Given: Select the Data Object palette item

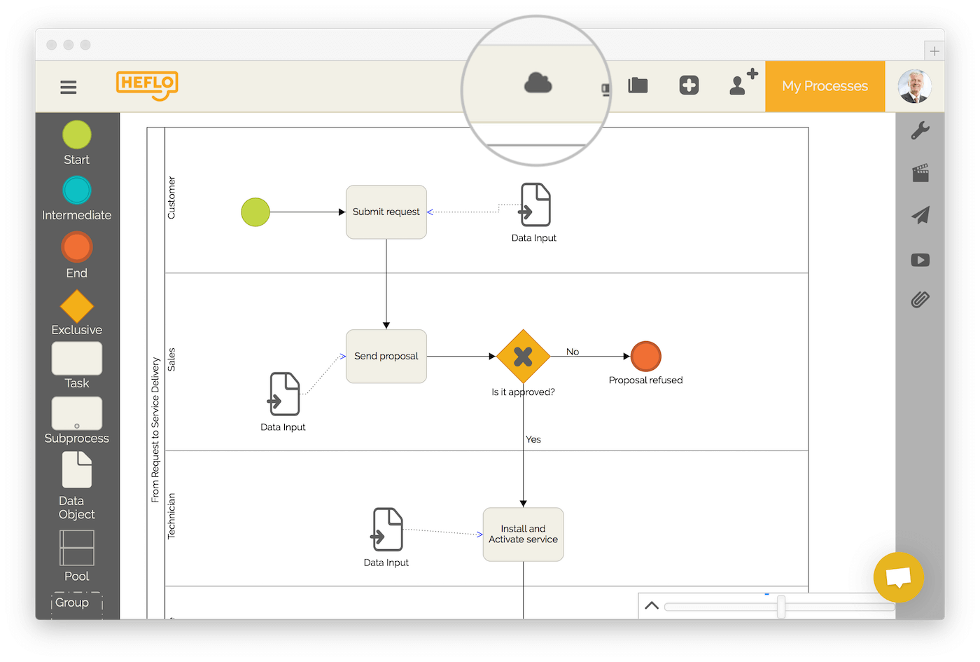Looking at the screenshot, I should (77, 469).
